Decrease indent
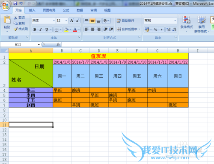The width and height of the screenshot is (214, 164). pyautogui.click(x=105, y=29)
